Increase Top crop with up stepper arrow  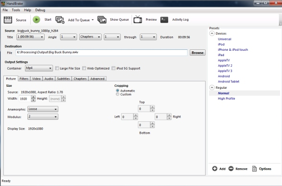(152, 107)
